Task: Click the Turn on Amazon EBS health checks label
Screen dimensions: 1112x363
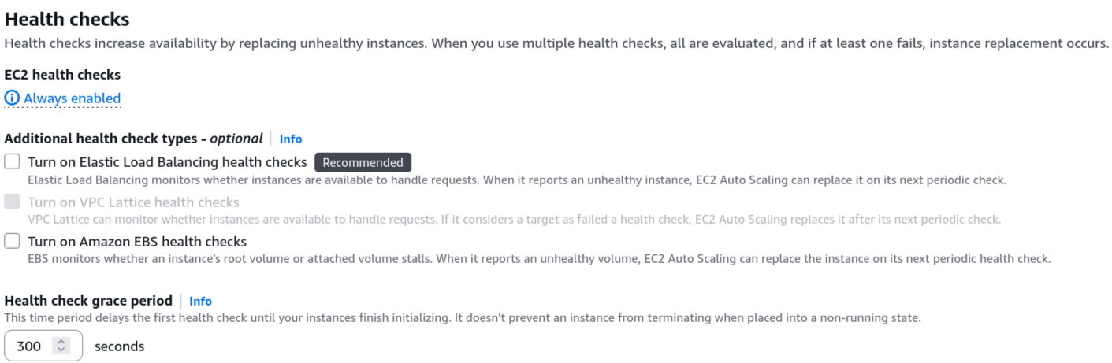Action: pyautogui.click(x=137, y=241)
